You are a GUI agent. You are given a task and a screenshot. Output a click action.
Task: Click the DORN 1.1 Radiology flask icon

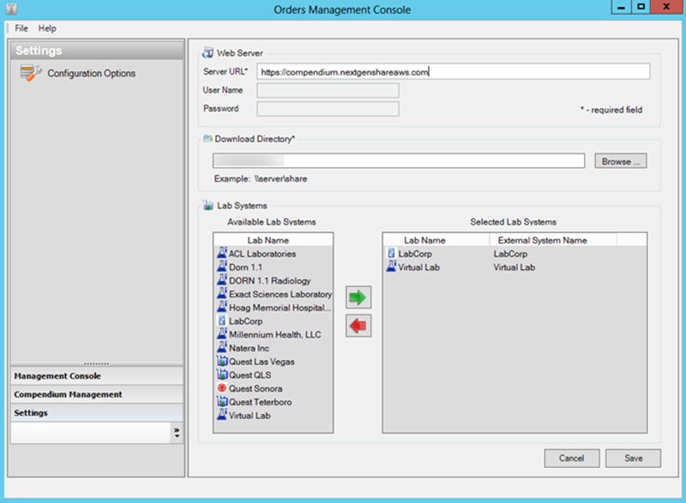coord(222,280)
